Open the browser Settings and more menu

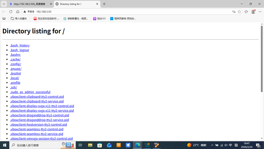click(x=260, y=12)
